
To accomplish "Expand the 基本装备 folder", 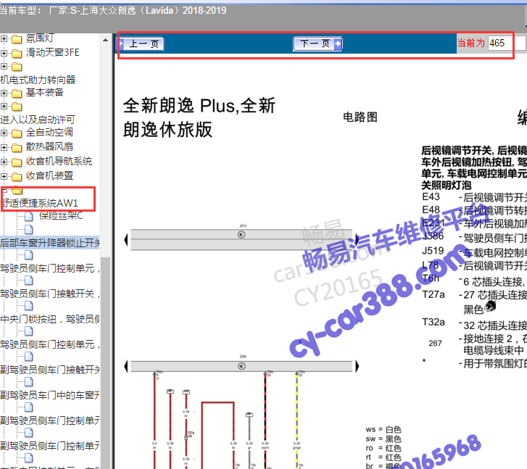I will pyautogui.click(x=4, y=93).
